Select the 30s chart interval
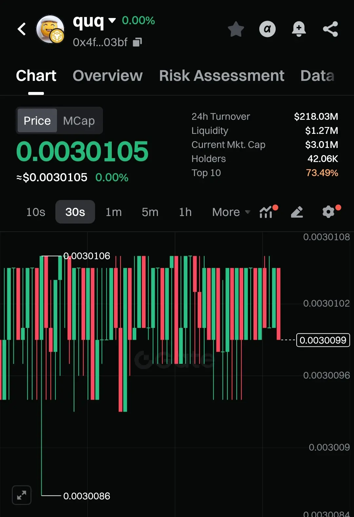 coord(75,212)
